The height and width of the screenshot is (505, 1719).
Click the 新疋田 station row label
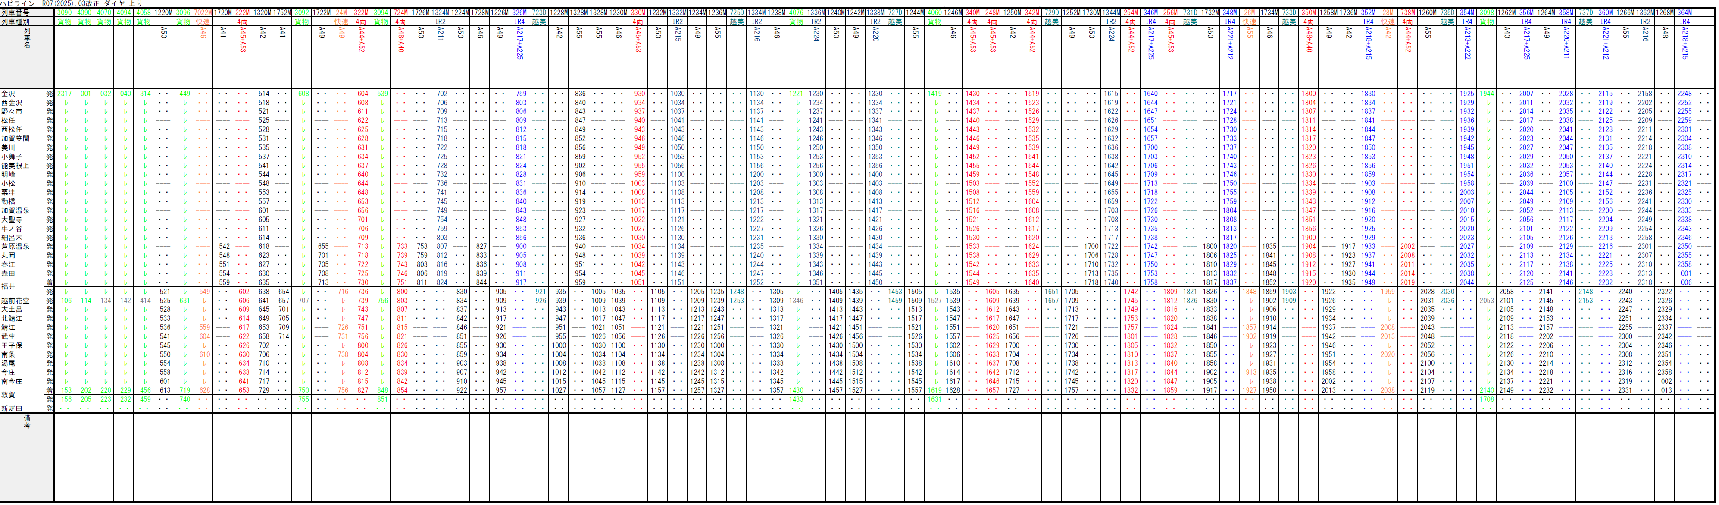point(11,408)
